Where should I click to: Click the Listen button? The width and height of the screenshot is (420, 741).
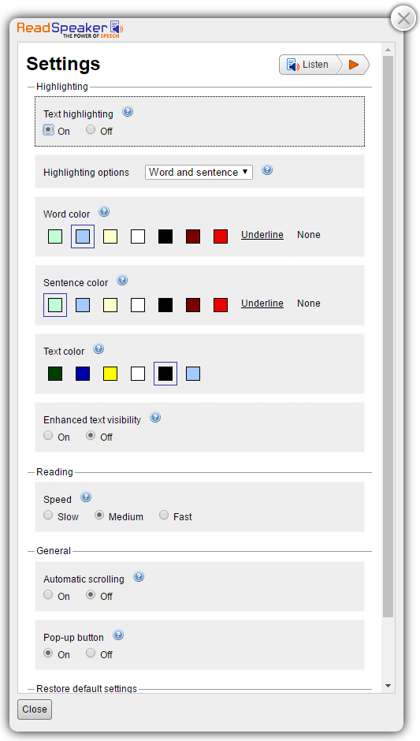click(x=307, y=65)
